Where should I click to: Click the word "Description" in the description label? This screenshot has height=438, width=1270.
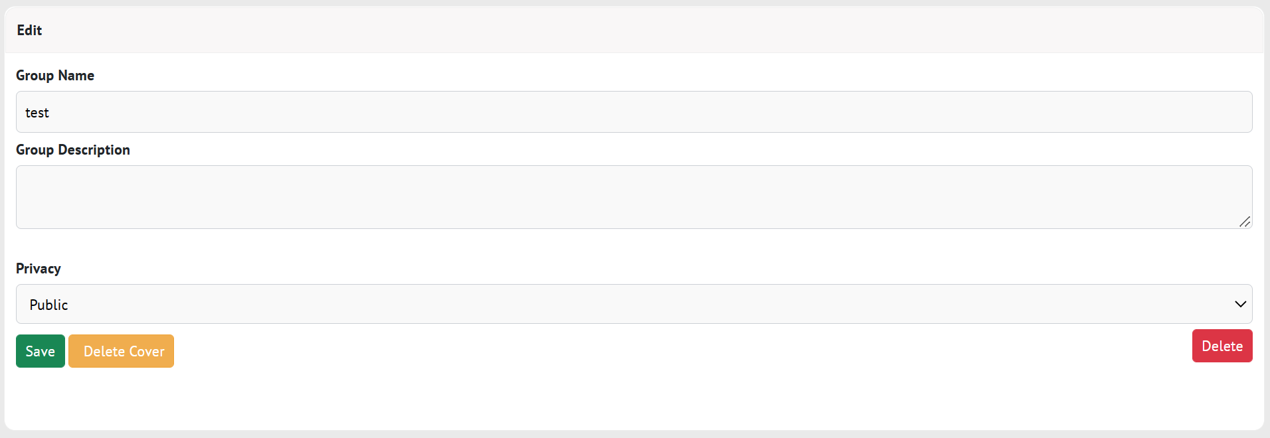(94, 150)
